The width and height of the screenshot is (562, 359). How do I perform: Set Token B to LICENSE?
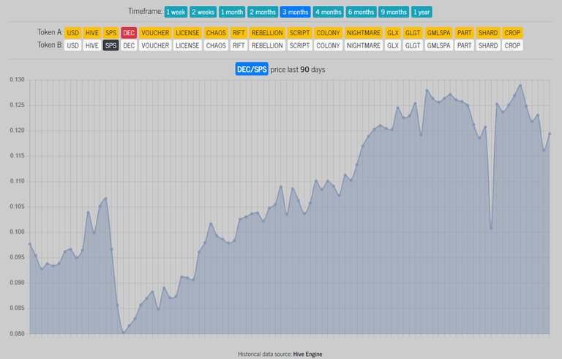(x=187, y=45)
